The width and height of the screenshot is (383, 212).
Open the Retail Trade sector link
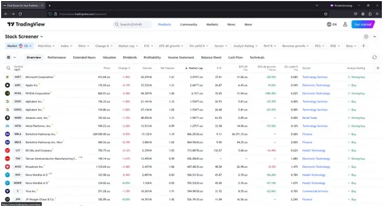coord(310,118)
